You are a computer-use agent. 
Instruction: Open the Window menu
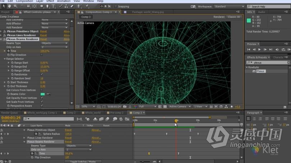(x=88, y=1)
